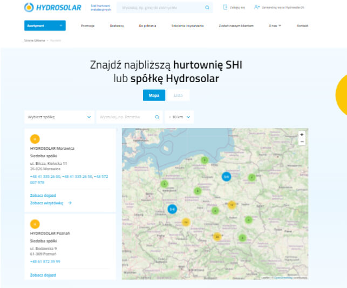Click the text 26-026 Morawica
The image size is (347, 288).
pyautogui.click(x=45, y=169)
